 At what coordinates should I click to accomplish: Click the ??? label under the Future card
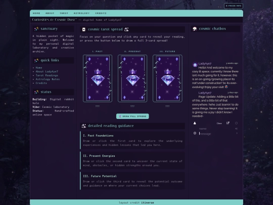(167, 106)
